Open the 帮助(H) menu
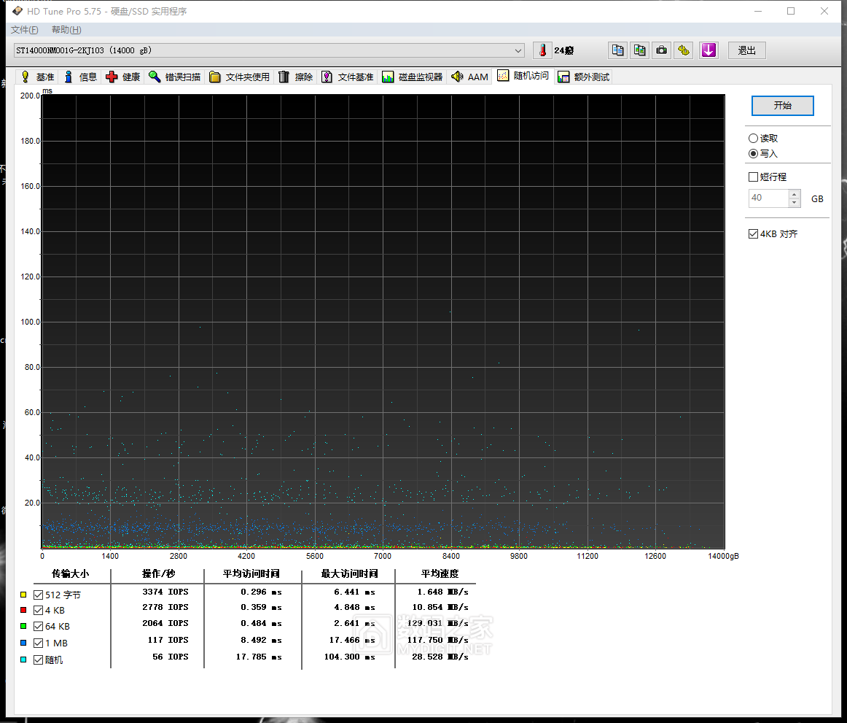847x723 pixels. (66, 30)
